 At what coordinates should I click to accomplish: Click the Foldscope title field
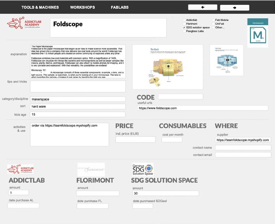tap(108, 28)
